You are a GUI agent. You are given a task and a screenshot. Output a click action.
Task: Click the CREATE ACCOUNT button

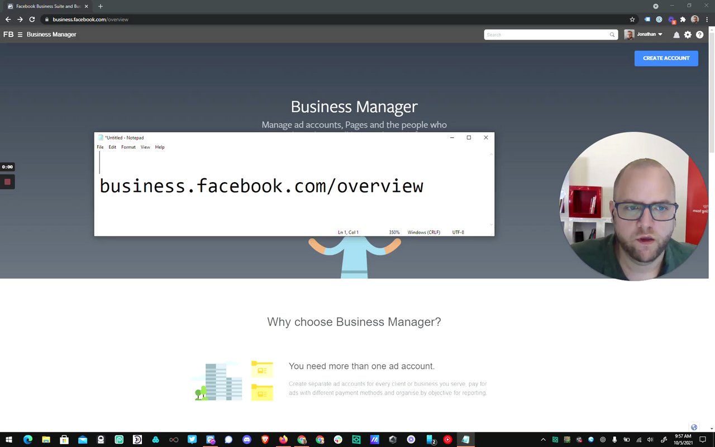pyautogui.click(x=666, y=58)
